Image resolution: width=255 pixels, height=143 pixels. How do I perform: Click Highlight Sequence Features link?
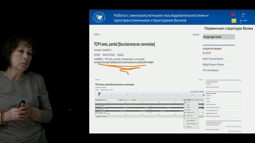pos(213,64)
